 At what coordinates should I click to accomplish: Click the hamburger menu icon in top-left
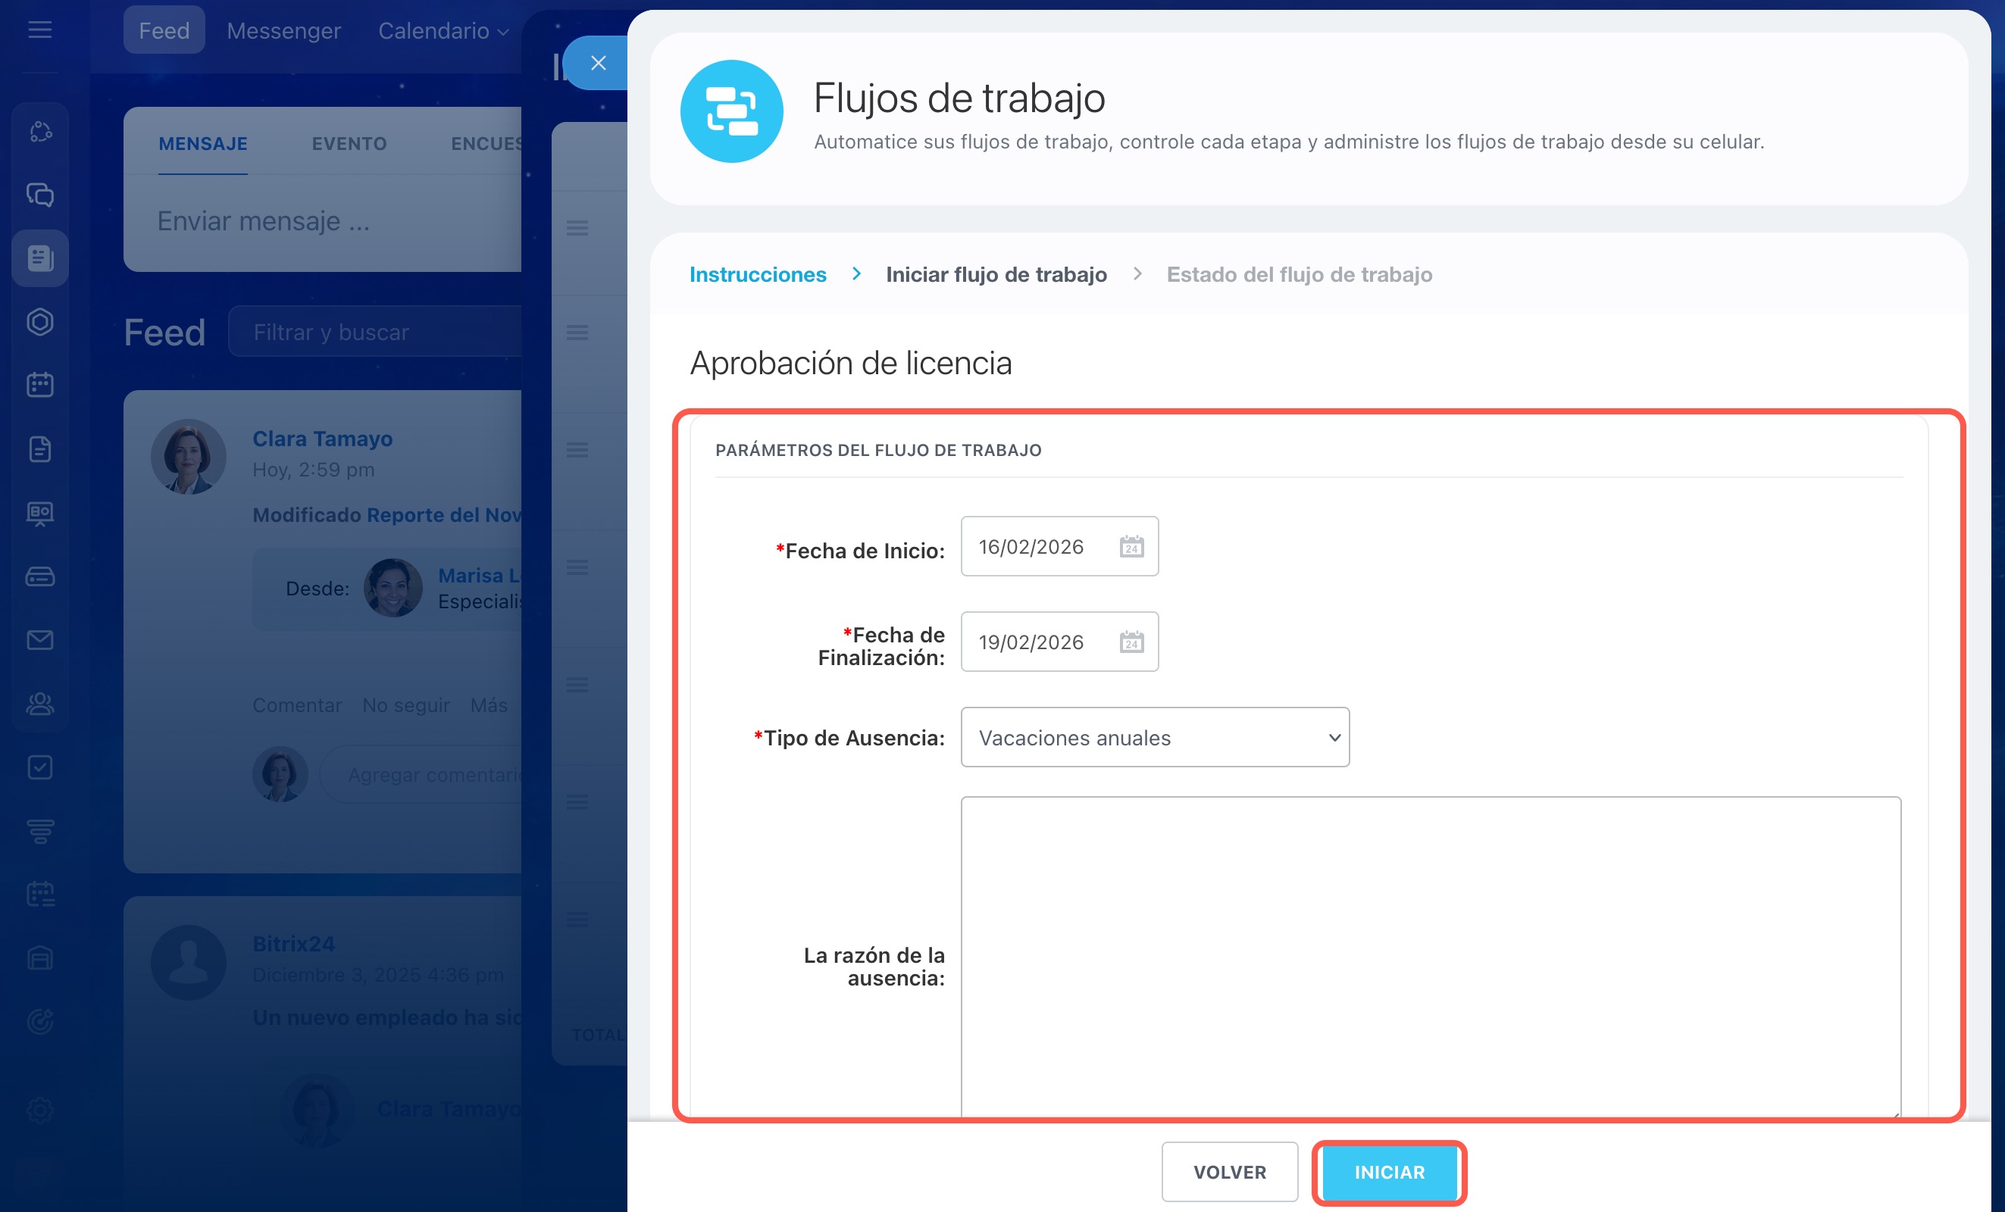tap(40, 30)
